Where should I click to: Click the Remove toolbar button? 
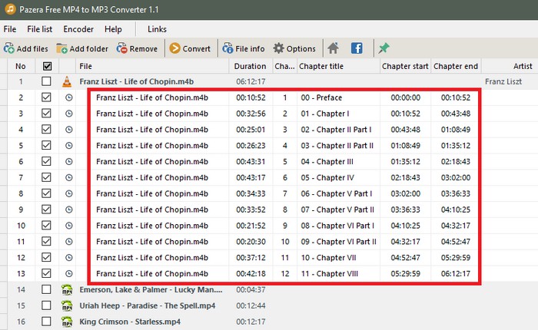137,48
